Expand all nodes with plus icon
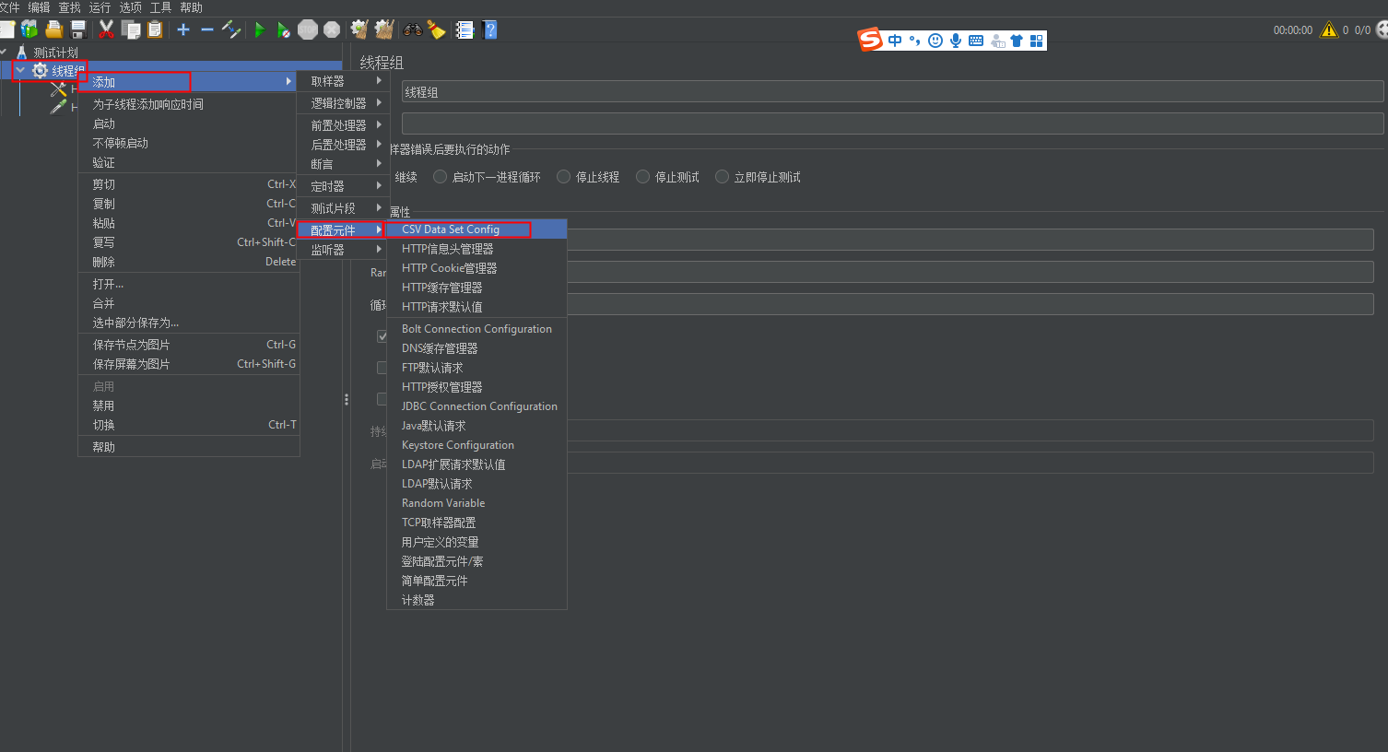 pos(183,29)
